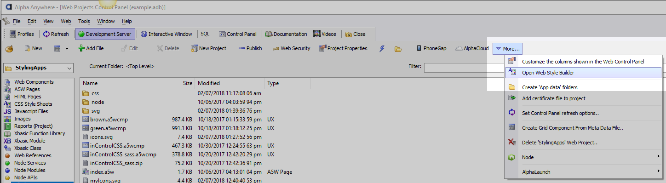Screen dimensions: 666x183
Task: Select CSS Style Sheets category
Action: coord(33,104)
